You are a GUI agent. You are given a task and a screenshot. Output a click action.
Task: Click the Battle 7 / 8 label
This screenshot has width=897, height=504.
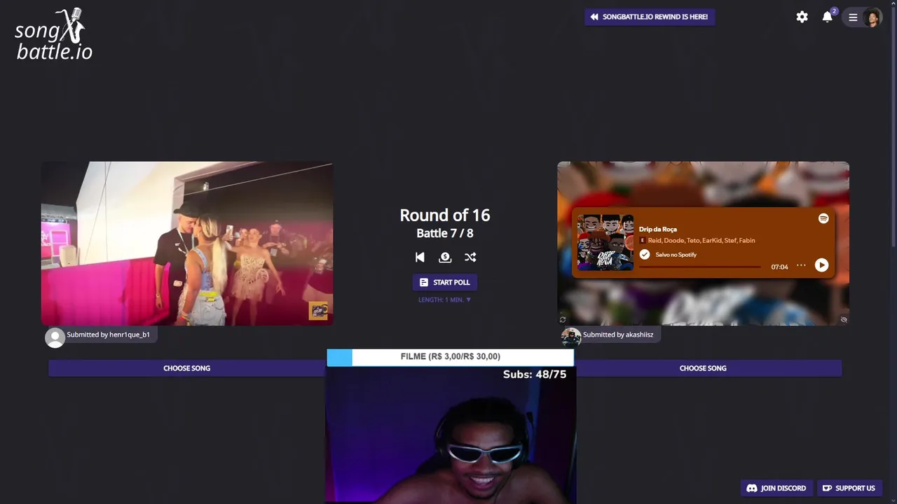coord(445,233)
